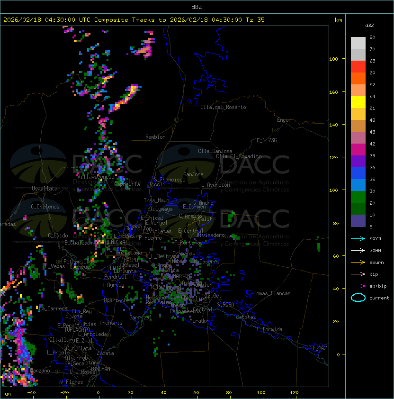Click the 'C_Chilenos' place label
This screenshot has width=394, height=399.
coord(45,207)
